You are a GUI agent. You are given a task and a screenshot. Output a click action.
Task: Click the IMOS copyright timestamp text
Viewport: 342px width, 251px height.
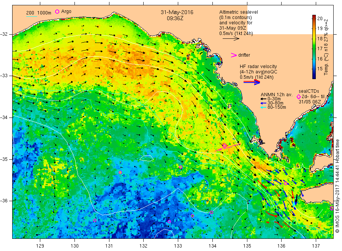tap(337, 186)
